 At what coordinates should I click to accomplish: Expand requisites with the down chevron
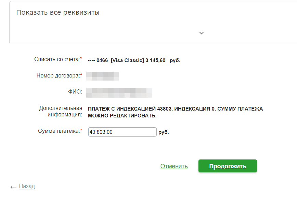coord(201,33)
